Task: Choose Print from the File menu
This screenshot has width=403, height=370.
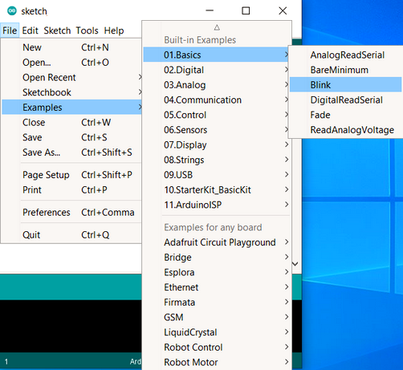Action: coord(71,189)
